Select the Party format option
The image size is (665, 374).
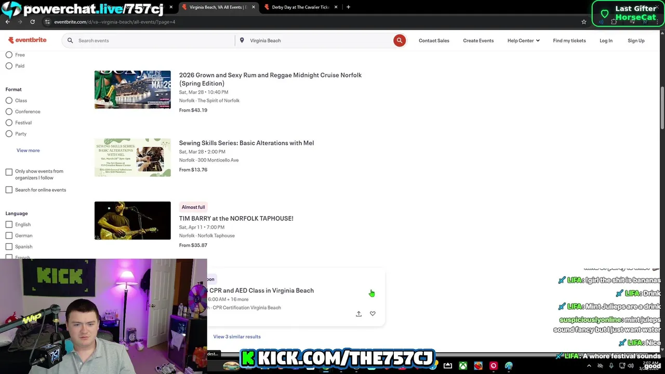pyautogui.click(x=9, y=134)
